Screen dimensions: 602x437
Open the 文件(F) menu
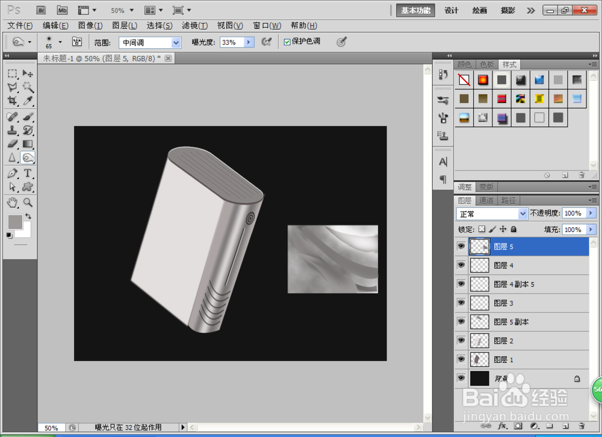click(x=20, y=26)
